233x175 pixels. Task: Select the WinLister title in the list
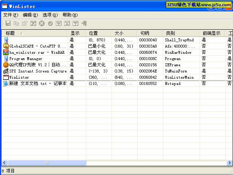click(x=19, y=77)
